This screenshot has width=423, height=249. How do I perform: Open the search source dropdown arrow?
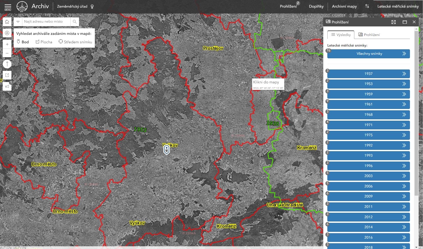pyautogui.click(x=18, y=22)
